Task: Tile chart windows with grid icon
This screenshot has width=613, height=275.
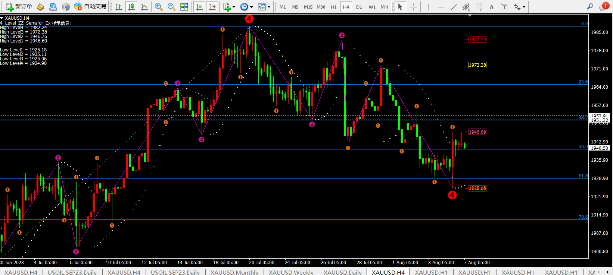Action: (184, 7)
